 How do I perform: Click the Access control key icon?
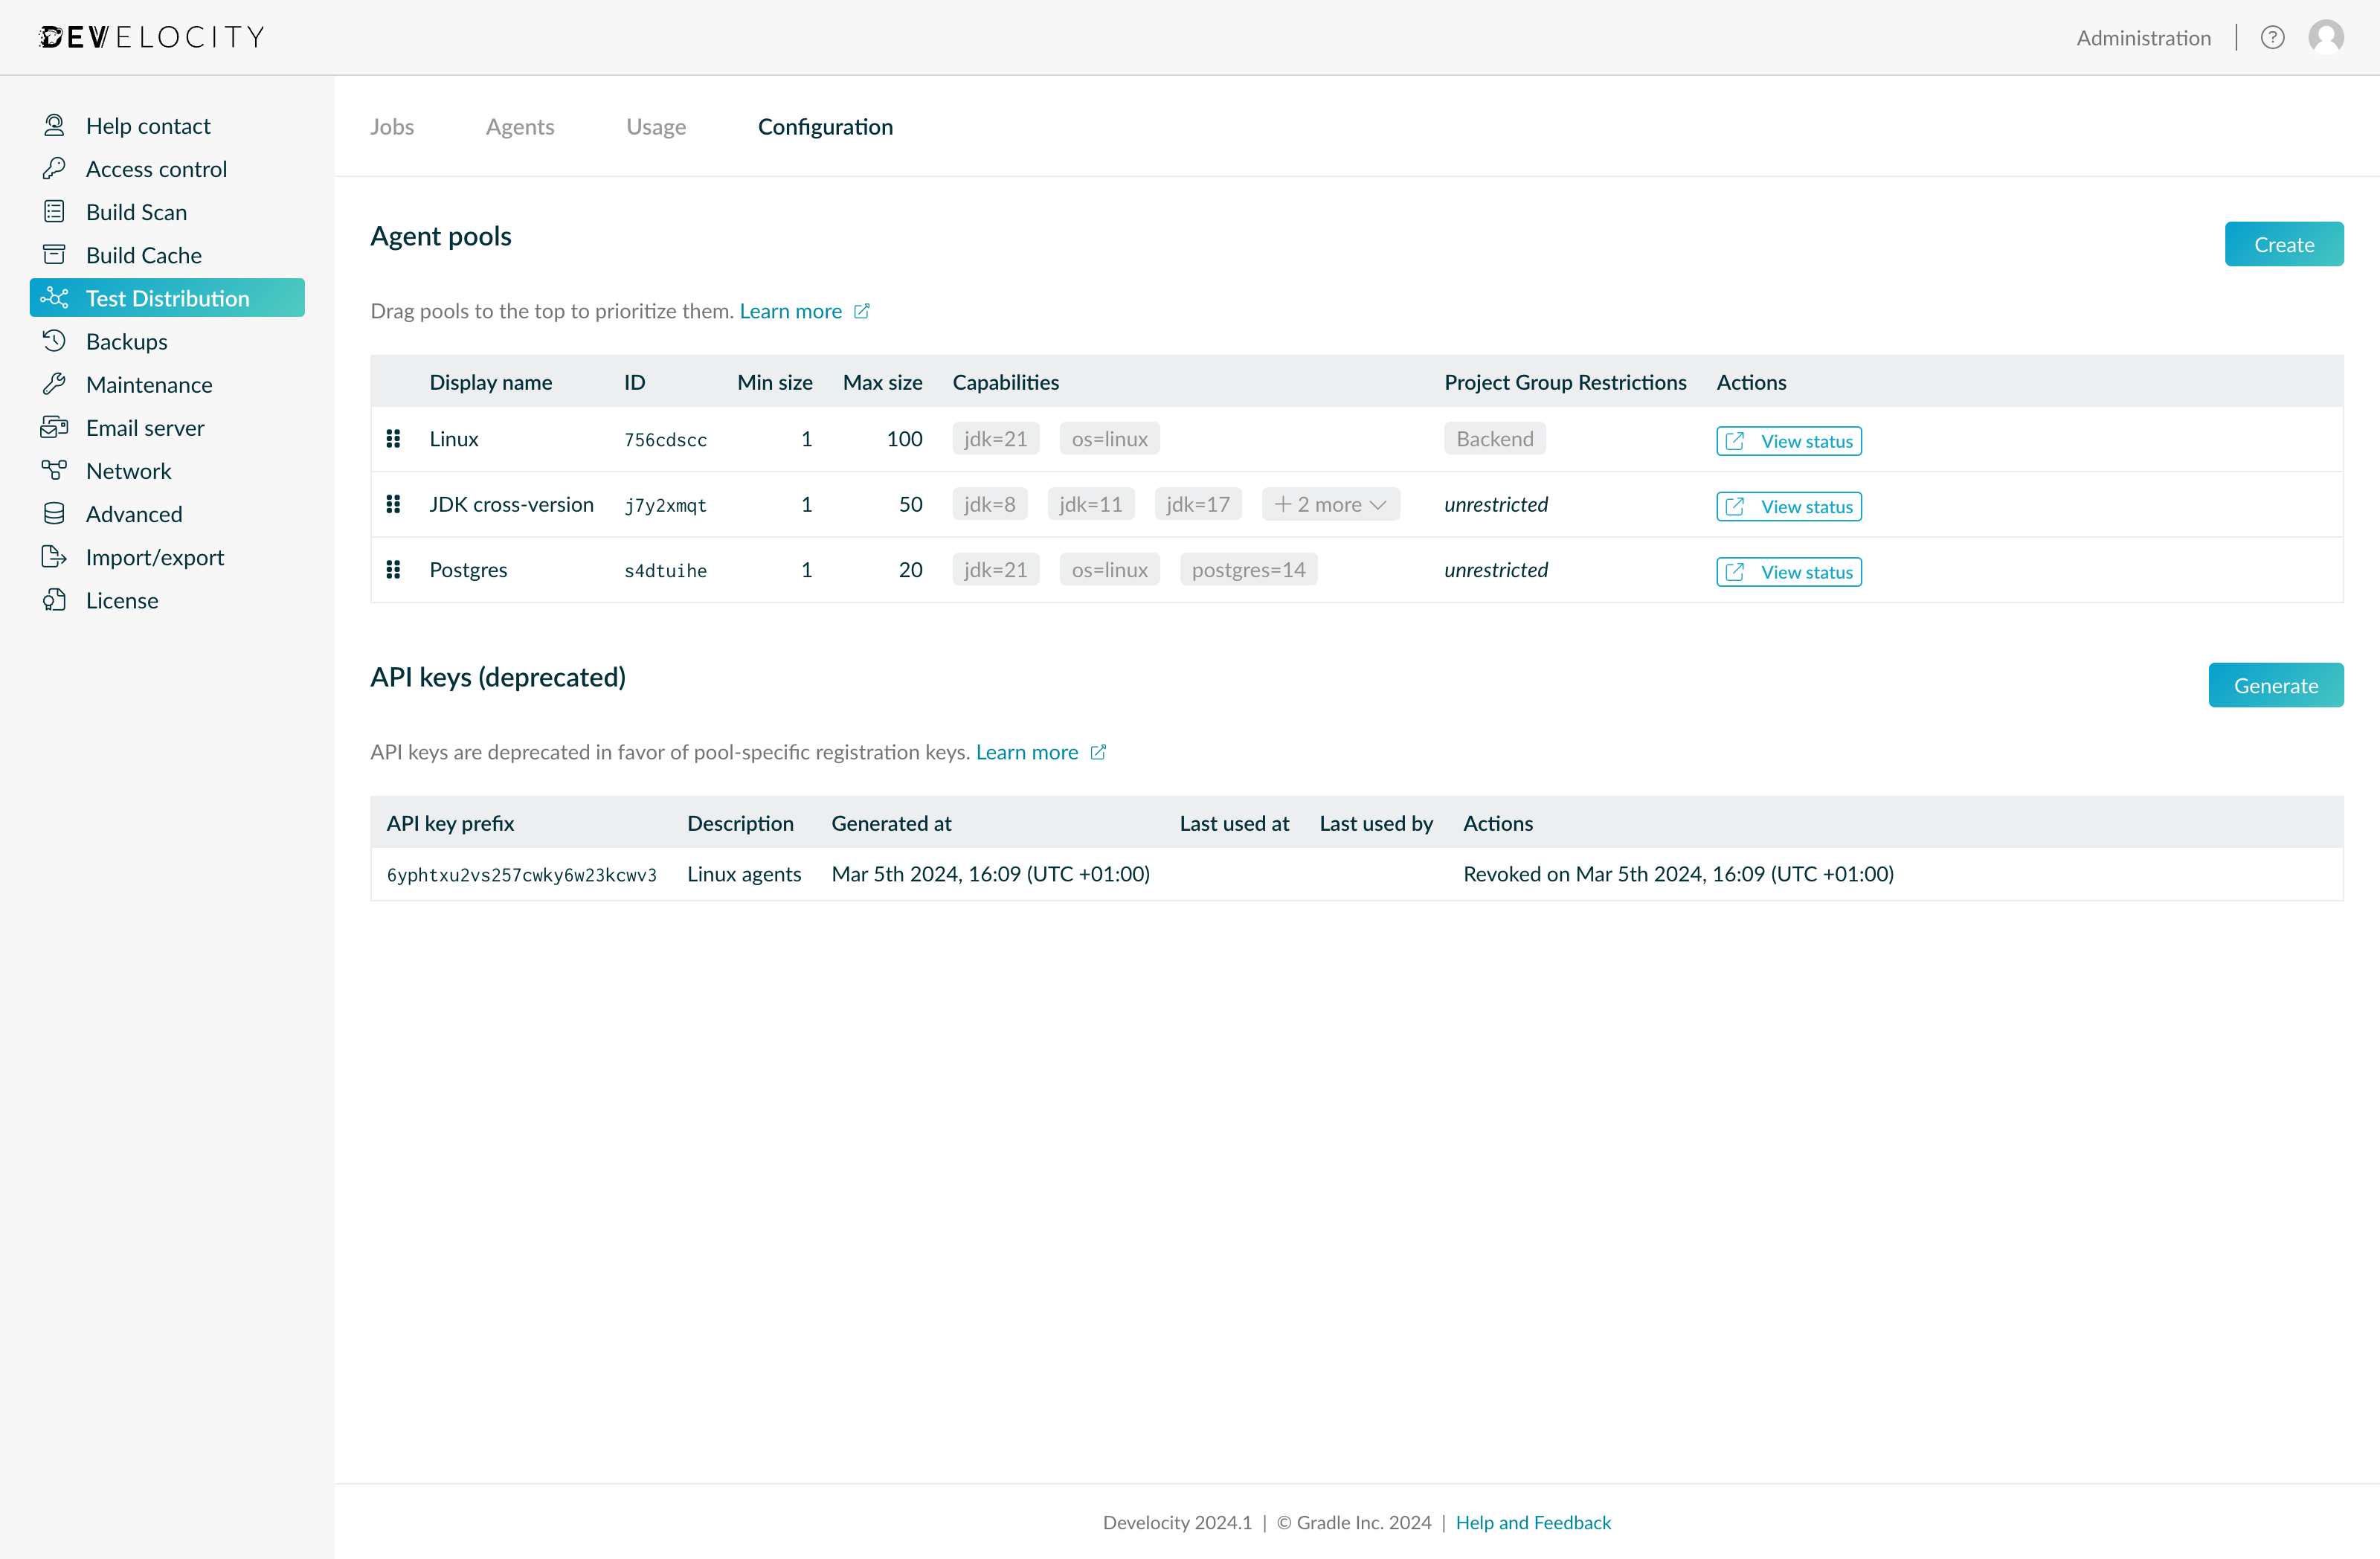(x=55, y=168)
